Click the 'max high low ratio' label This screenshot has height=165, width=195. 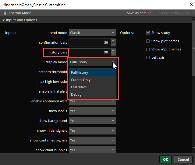(52, 82)
